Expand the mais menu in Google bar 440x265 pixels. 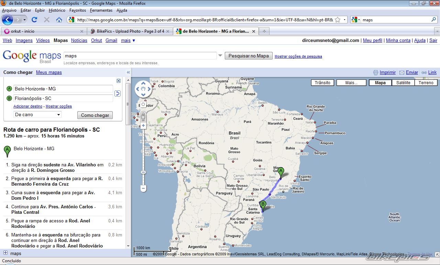(x=128, y=41)
